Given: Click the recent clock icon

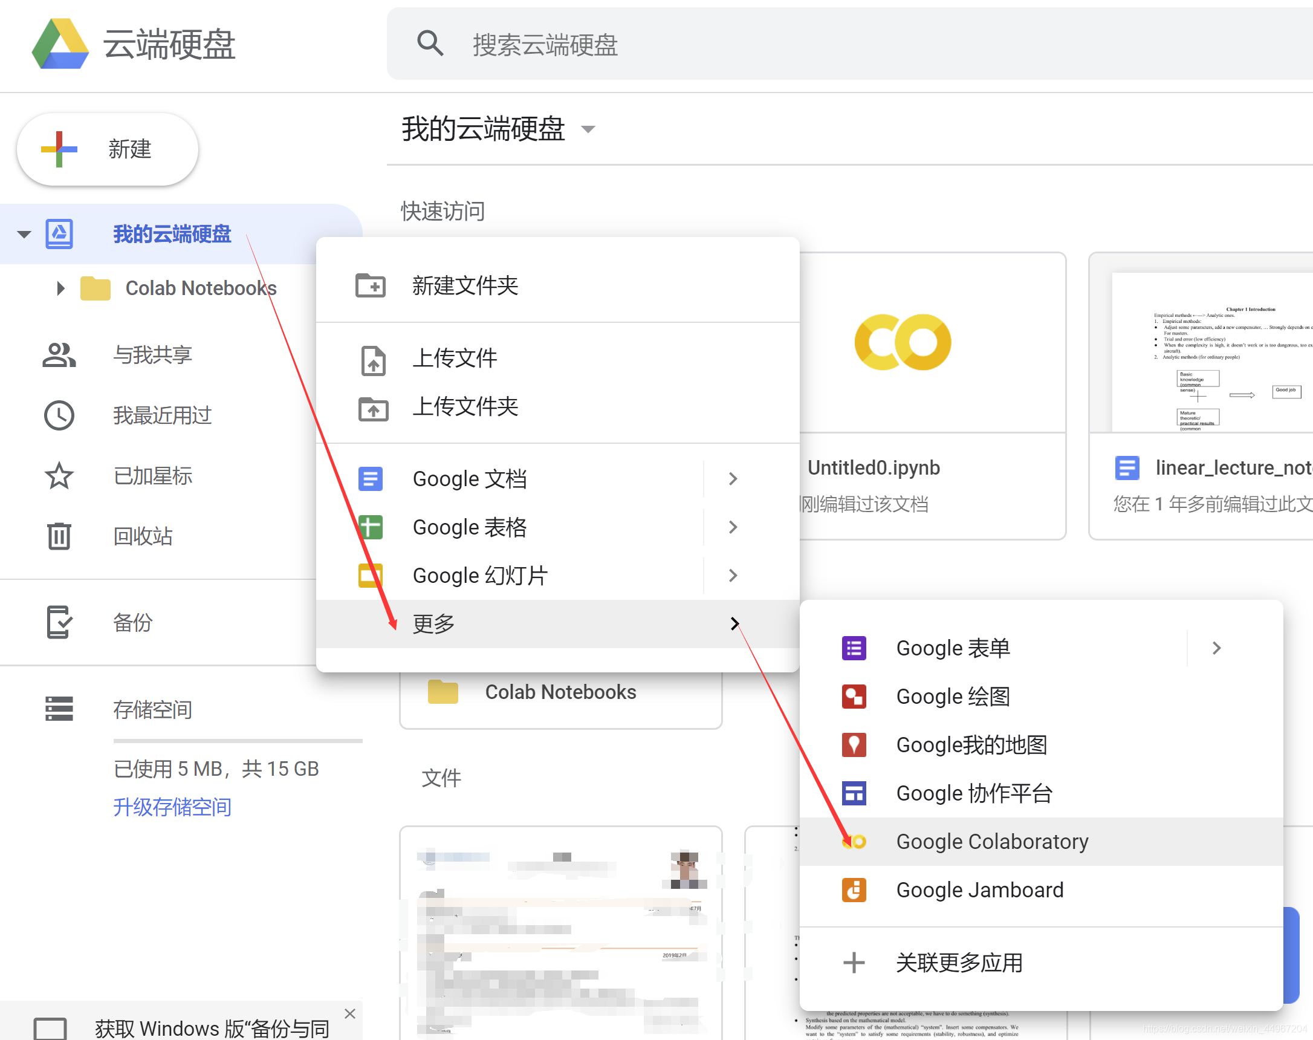Looking at the screenshot, I should [59, 416].
